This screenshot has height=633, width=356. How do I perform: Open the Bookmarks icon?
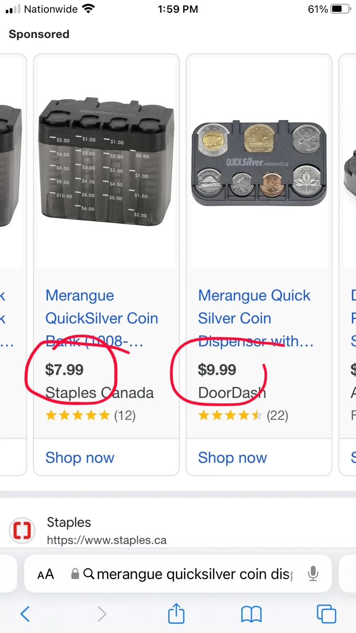point(251,614)
